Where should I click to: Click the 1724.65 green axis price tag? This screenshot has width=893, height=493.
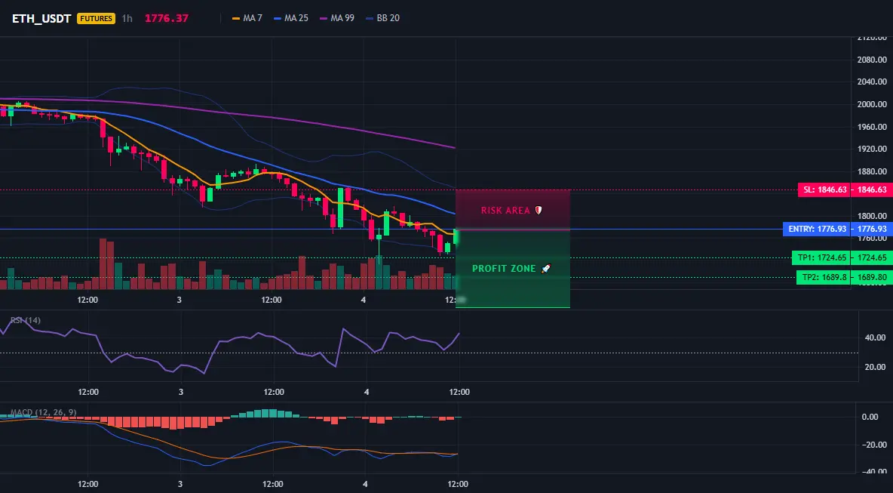(x=871, y=257)
